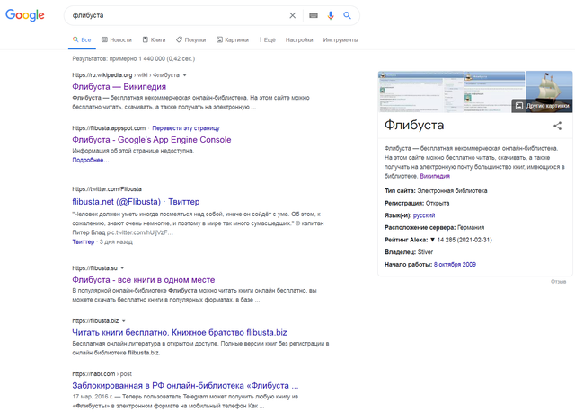
Task: Open the Ещё more options menu
Action: coord(266,40)
